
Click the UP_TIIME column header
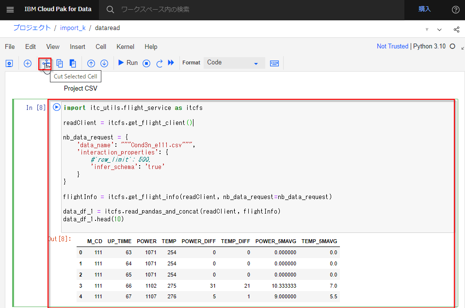(x=119, y=241)
